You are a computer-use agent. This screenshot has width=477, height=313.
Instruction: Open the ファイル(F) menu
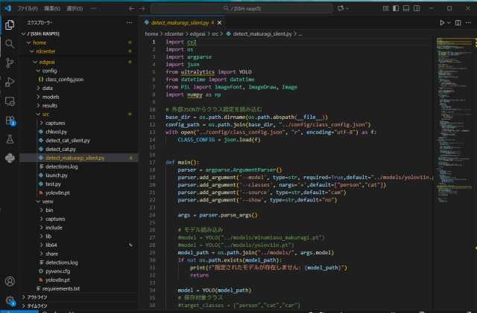(27, 8)
